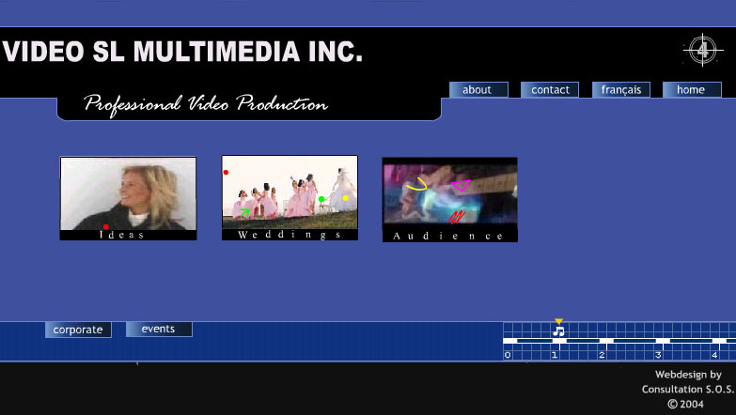Open the contact page
This screenshot has width=736, height=415.
550,89
